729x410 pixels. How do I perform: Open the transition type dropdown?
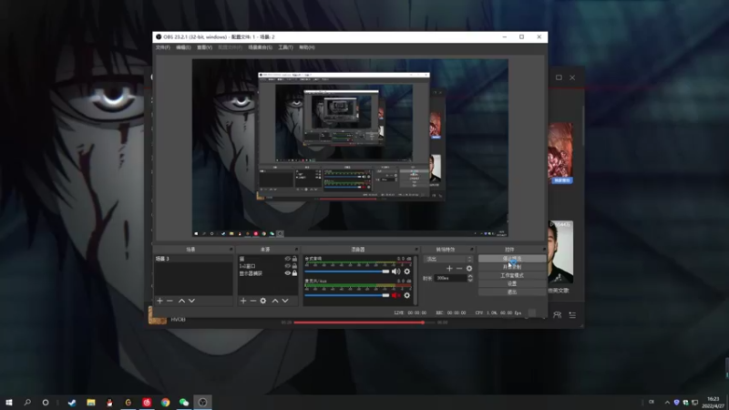pos(448,259)
